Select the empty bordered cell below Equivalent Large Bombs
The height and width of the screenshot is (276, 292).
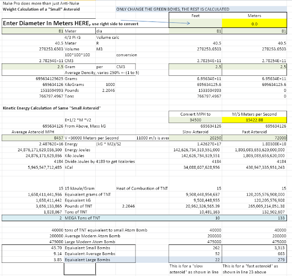pos(80,269)
